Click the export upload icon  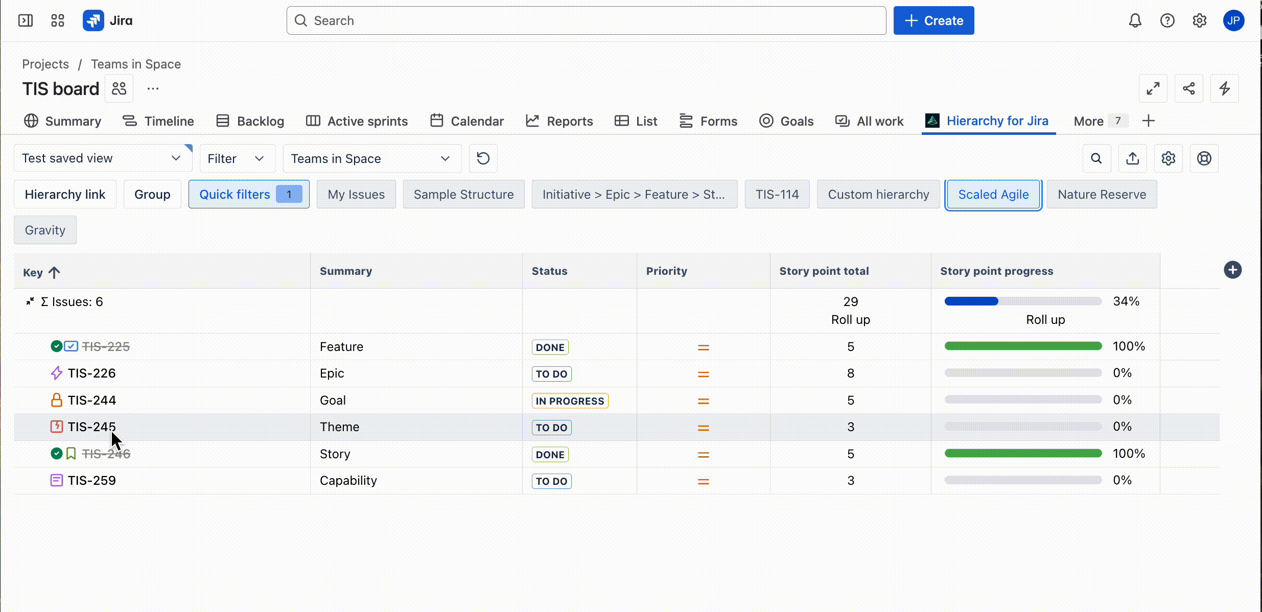point(1133,158)
